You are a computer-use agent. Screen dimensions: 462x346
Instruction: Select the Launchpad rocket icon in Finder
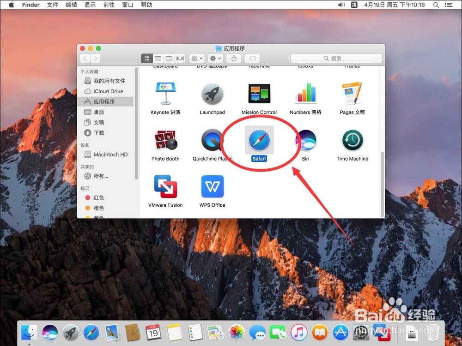coord(212,94)
